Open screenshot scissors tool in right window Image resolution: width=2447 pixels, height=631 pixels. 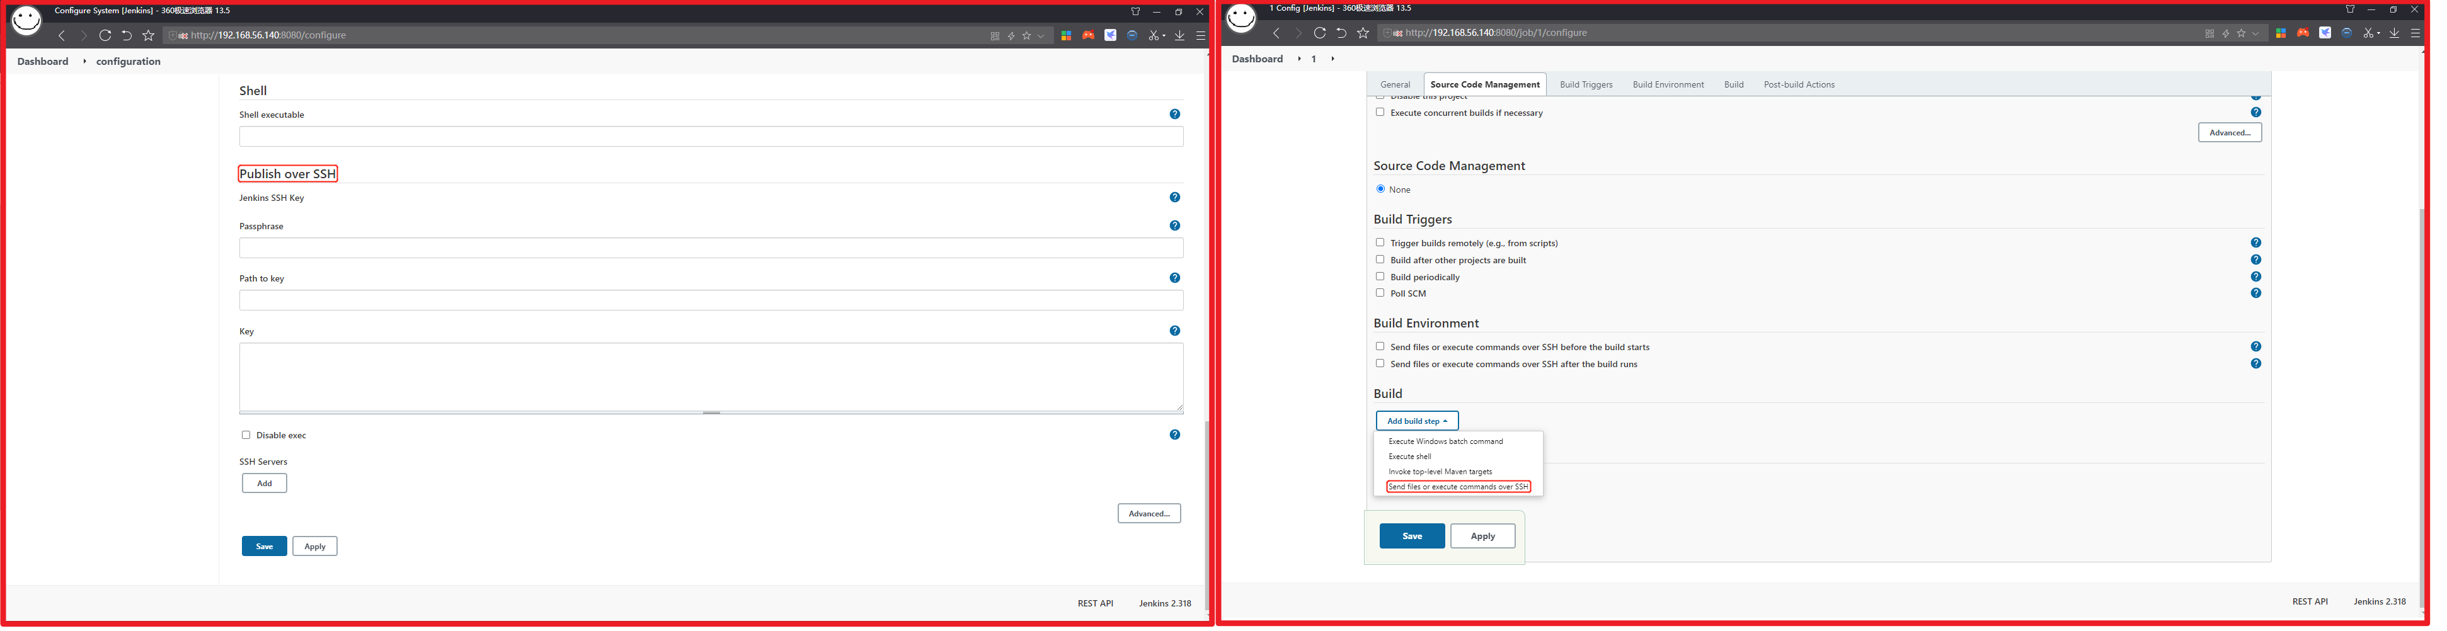2367,32
